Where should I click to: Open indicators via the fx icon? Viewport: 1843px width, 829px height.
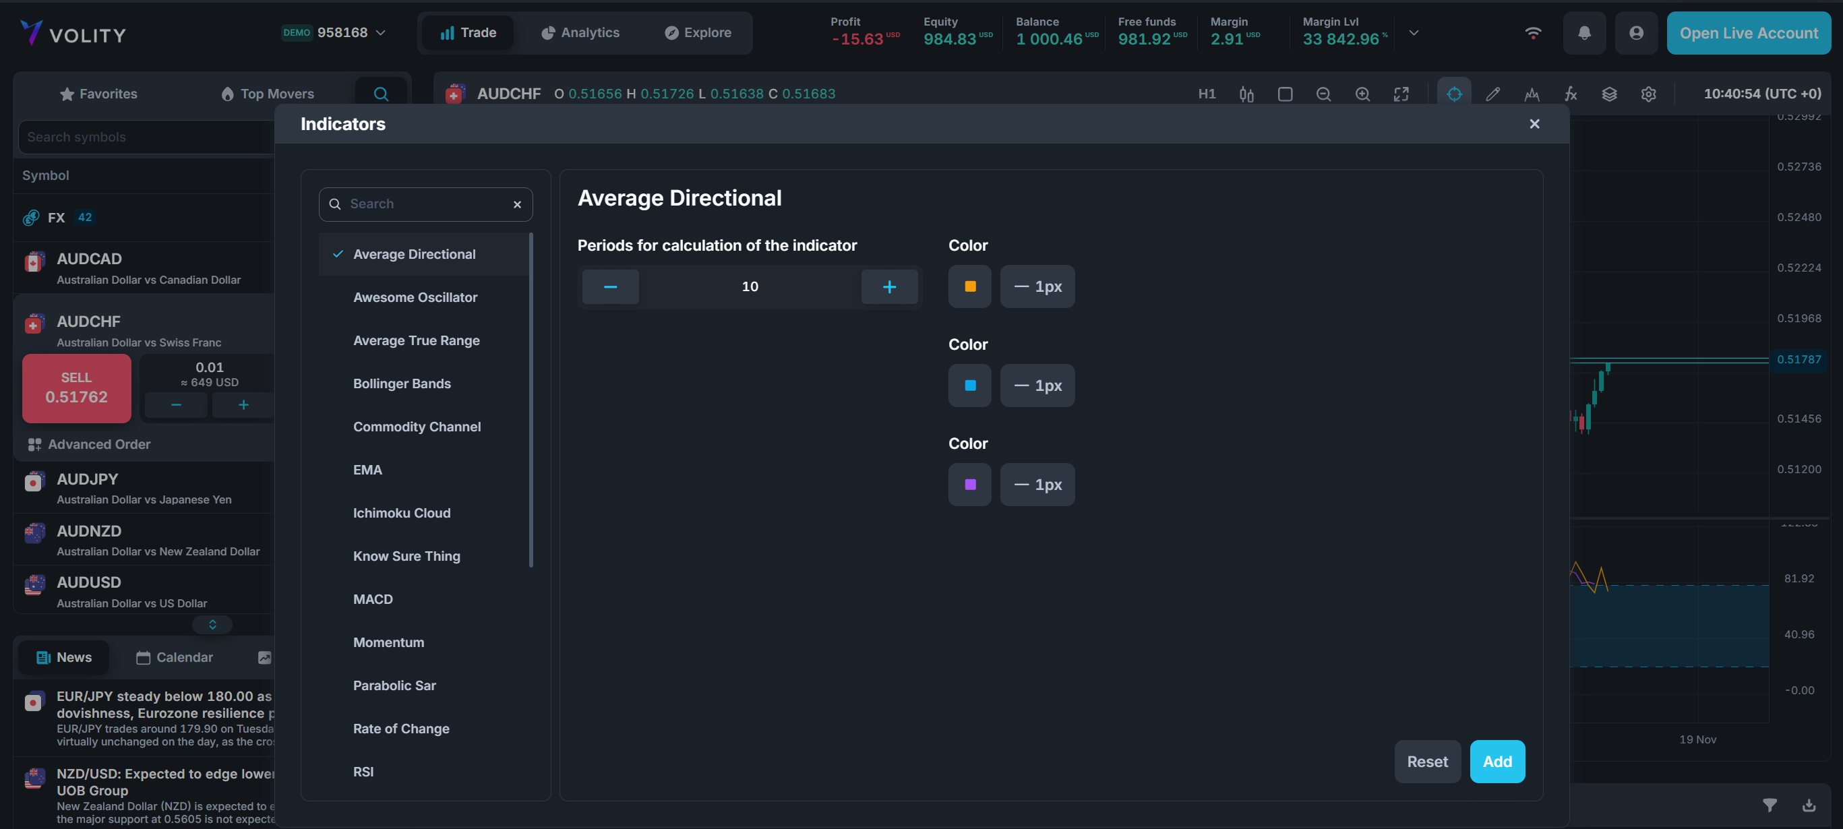[x=1571, y=94]
